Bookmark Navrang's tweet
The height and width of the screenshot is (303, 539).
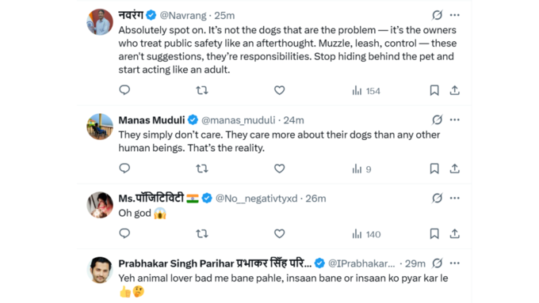tap(434, 90)
